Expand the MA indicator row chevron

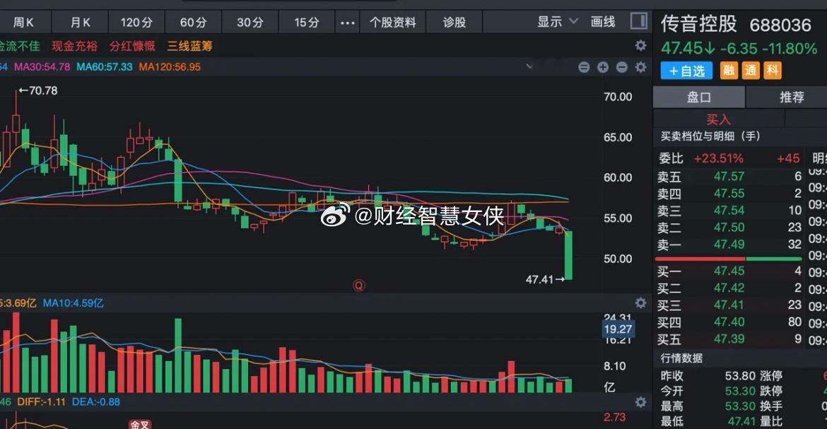click(x=529, y=66)
